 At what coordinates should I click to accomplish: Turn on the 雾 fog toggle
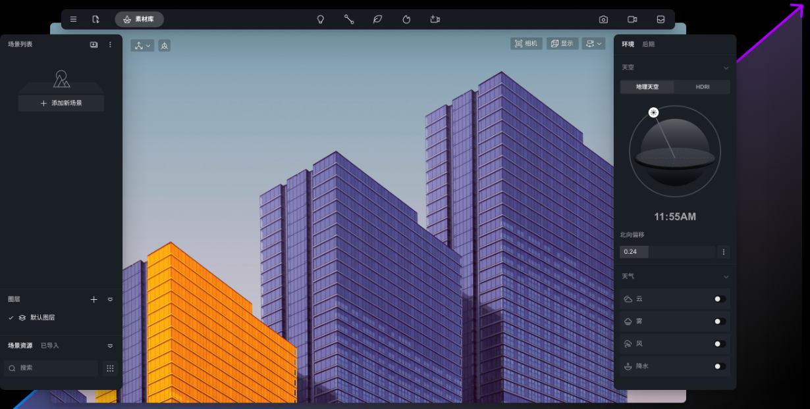(720, 322)
